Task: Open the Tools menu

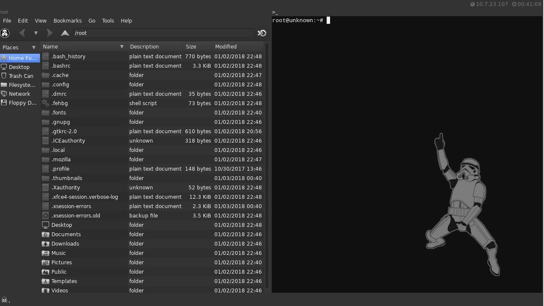Action: coord(108,21)
